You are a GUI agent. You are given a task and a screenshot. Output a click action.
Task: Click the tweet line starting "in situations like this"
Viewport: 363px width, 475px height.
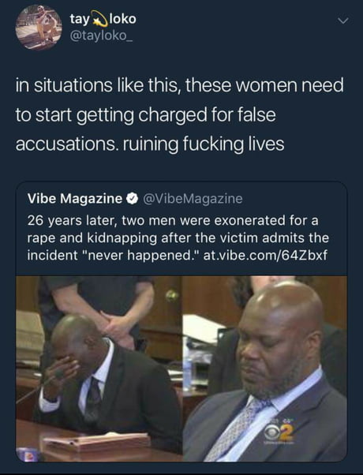[179, 85]
